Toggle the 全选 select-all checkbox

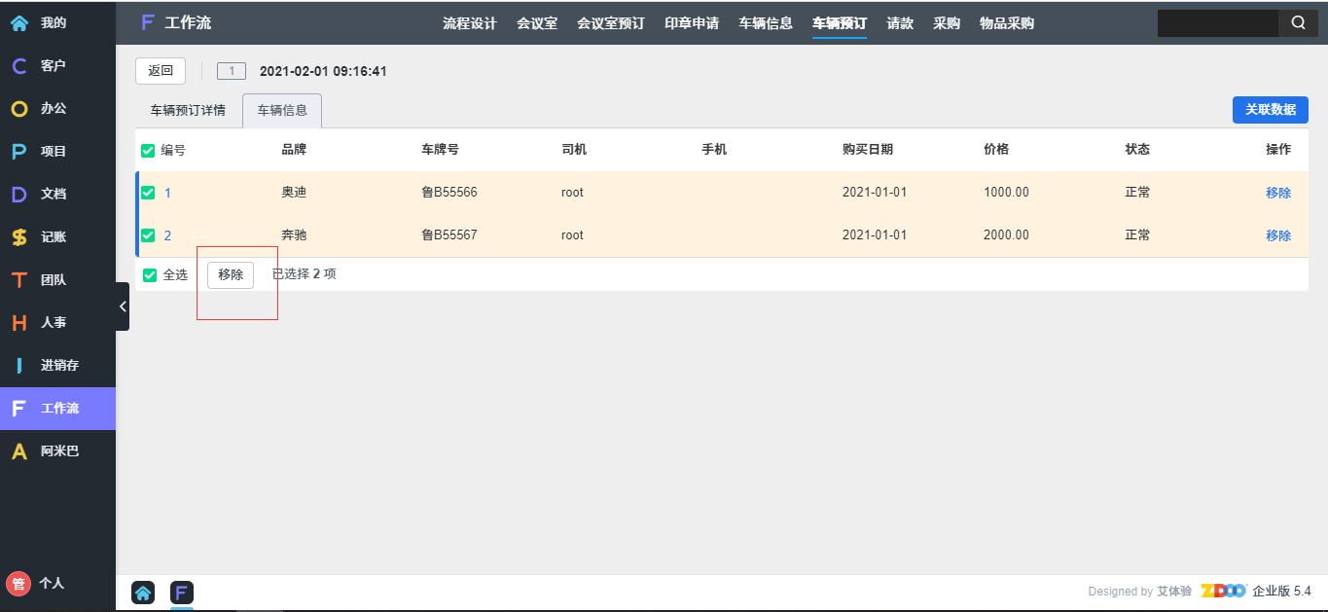[150, 275]
